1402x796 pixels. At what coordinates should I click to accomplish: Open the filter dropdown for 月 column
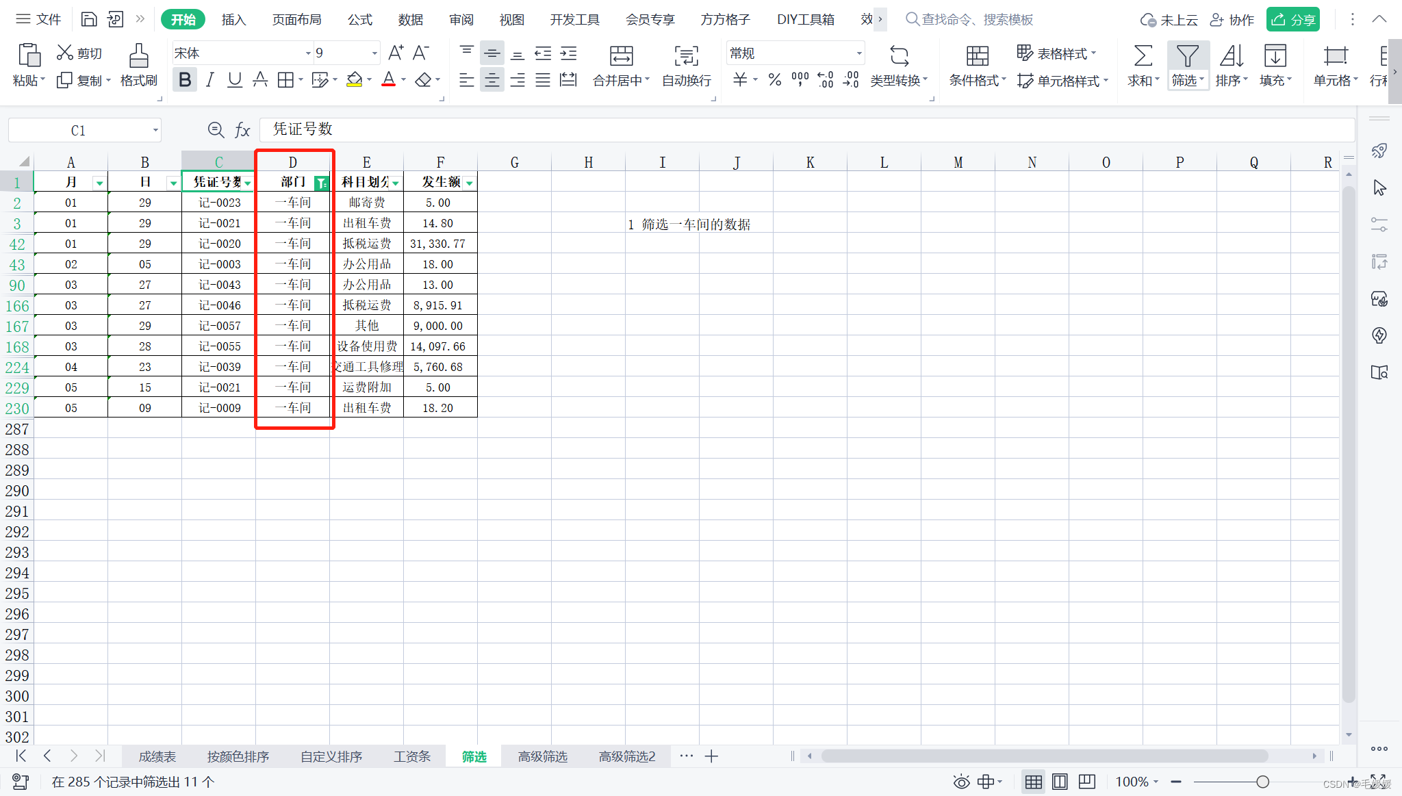100,183
